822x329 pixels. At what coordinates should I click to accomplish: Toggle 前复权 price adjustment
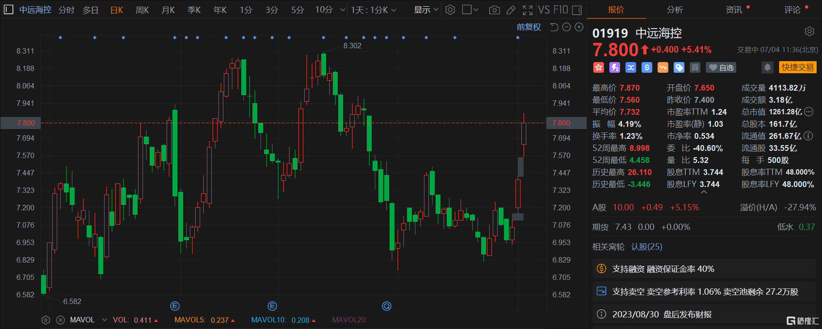tap(528, 27)
